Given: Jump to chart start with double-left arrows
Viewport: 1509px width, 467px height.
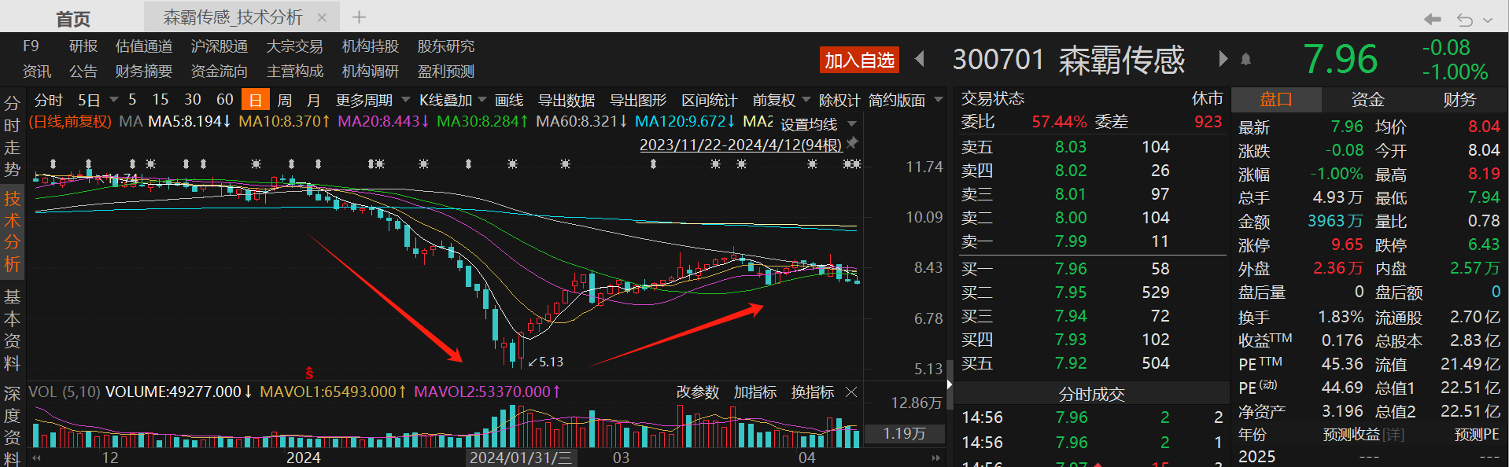Looking at the screenshot, I should [36, 458].
